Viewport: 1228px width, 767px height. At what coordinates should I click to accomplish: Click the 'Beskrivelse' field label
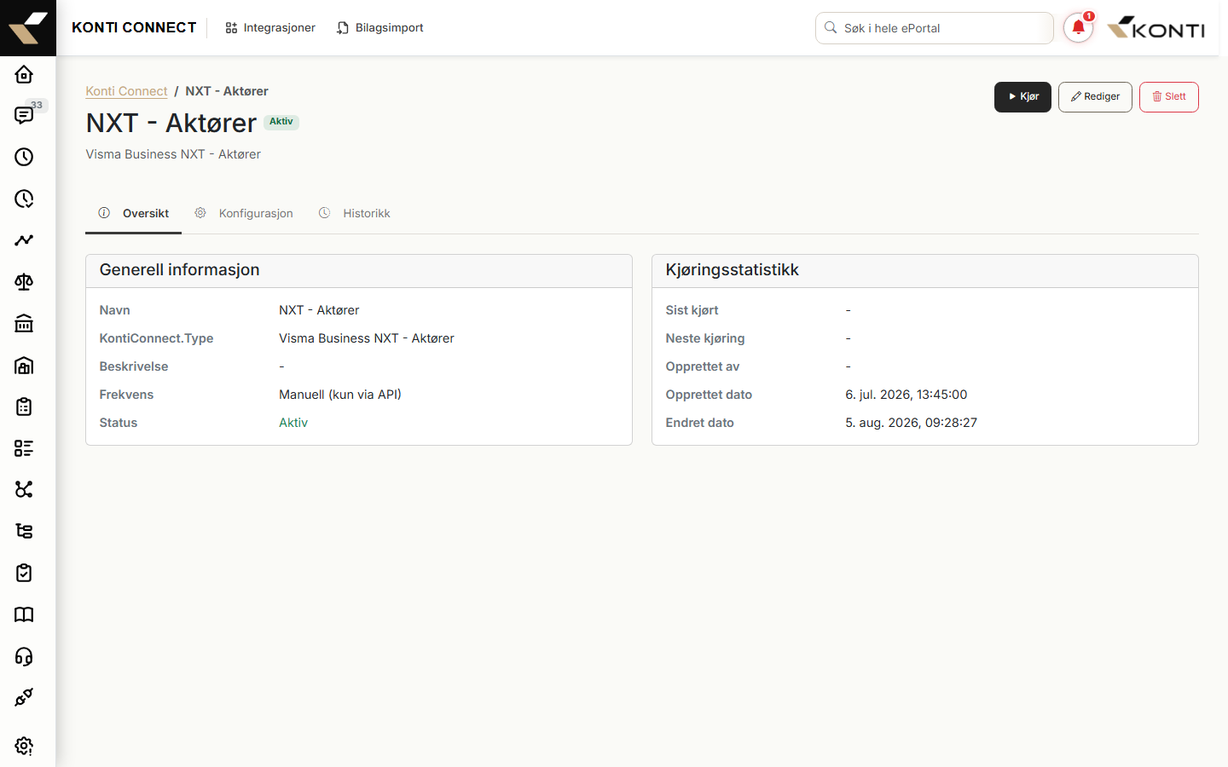click(x=134, y=366)
